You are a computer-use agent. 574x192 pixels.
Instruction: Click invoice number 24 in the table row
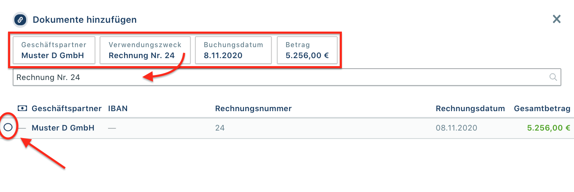[x=220, y=128]
